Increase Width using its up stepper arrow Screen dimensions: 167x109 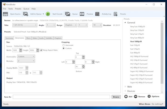(x=21, y=49)
